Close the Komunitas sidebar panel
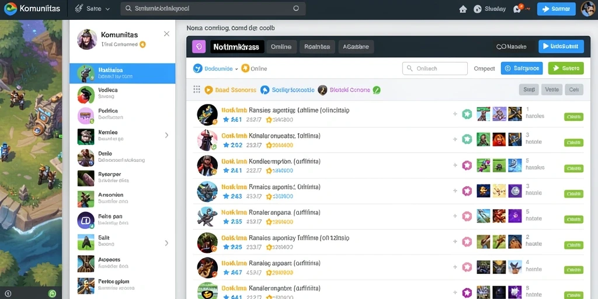 click(x=166, y=34)
